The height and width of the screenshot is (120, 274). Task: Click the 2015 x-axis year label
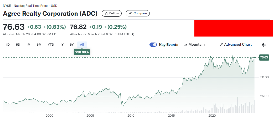(172, 116)
